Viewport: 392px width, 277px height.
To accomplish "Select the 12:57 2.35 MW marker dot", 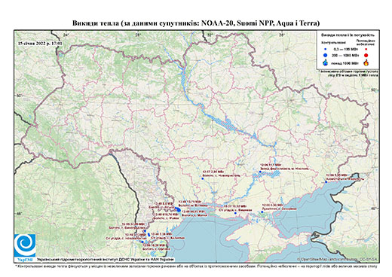I will pos(203,178).
